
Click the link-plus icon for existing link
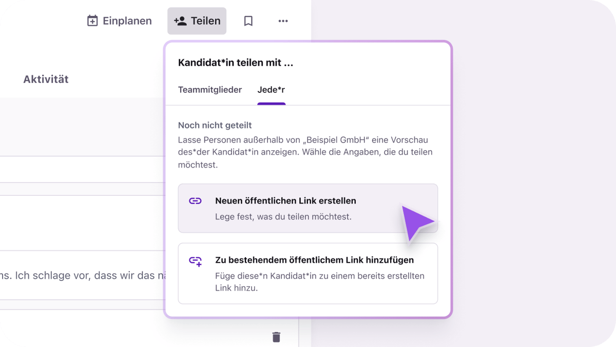point(195,261)
